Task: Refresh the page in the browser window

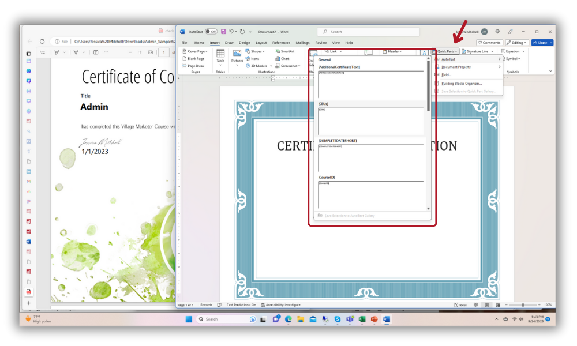Action: tap(42, 42)
